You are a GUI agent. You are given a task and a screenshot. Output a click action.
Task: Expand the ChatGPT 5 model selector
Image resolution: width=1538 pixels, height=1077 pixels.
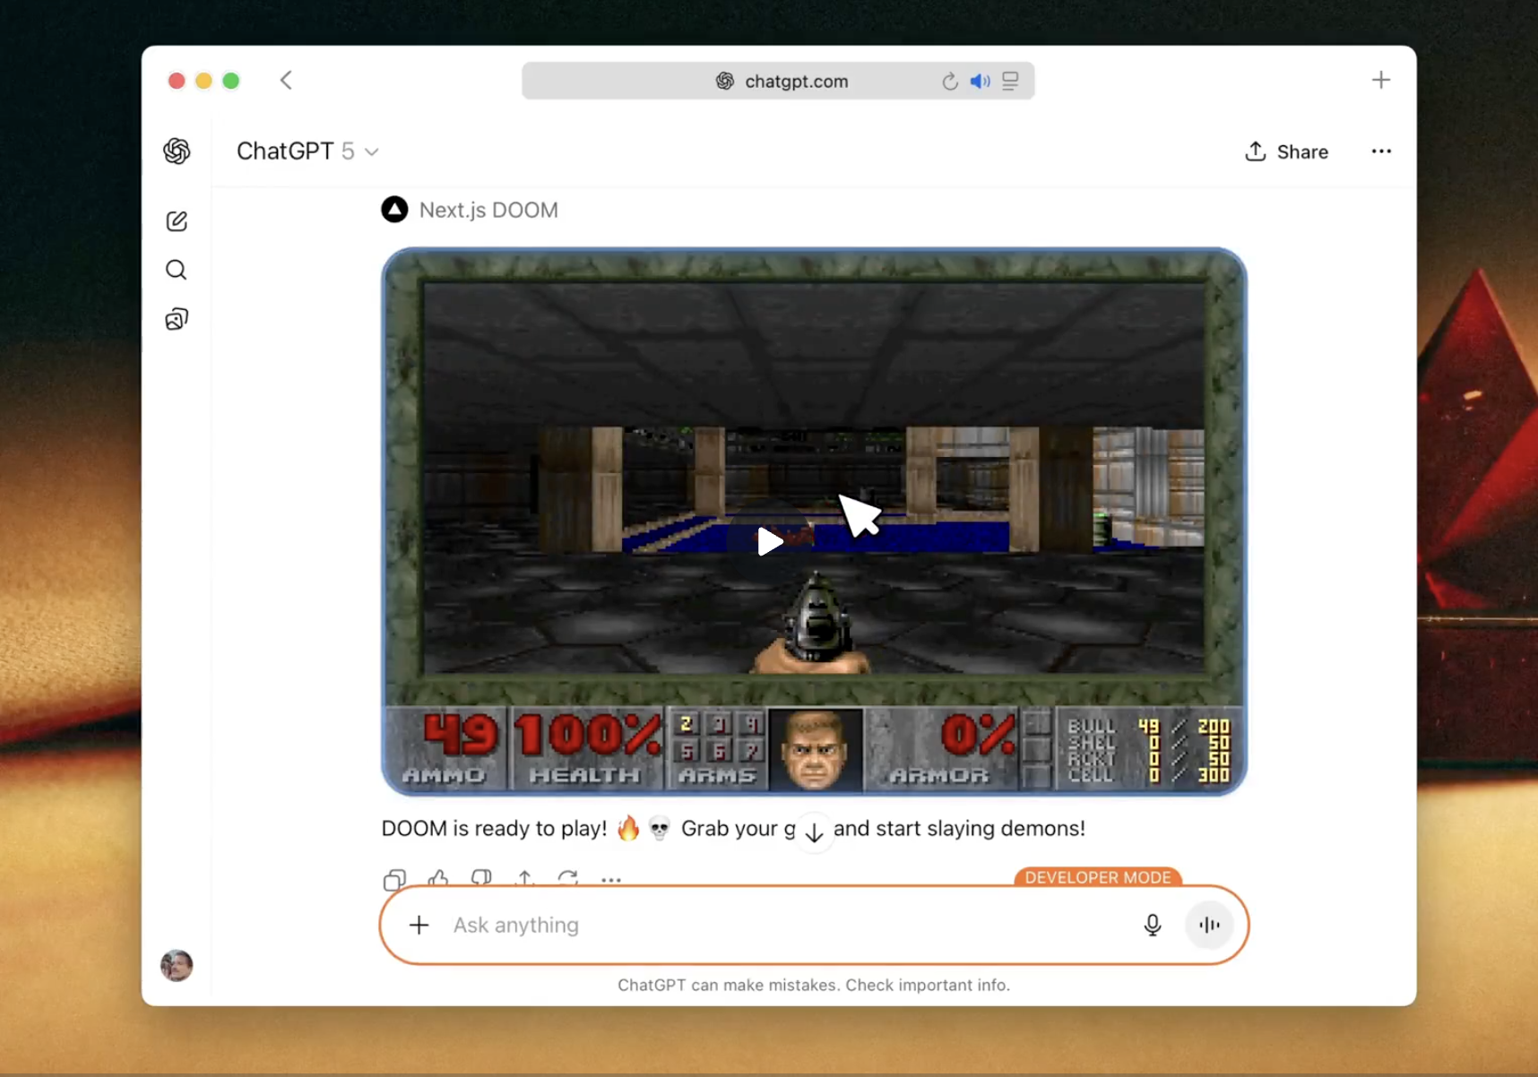pyautogui.click(x=307, y=151)
